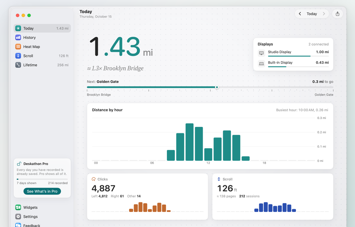Click the Studio Display monitor icon

point(261,53)
